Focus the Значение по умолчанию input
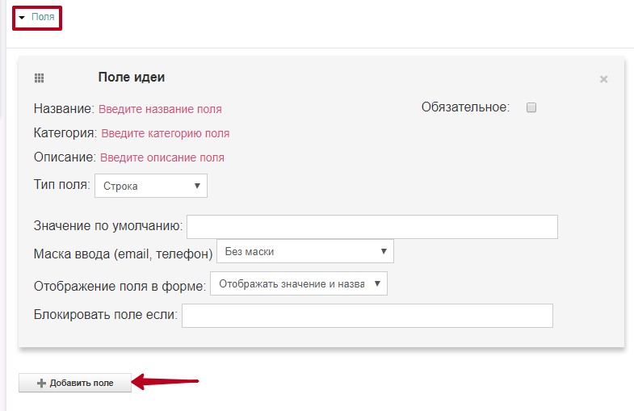634x411 pixels. click(x=372, y=227)
